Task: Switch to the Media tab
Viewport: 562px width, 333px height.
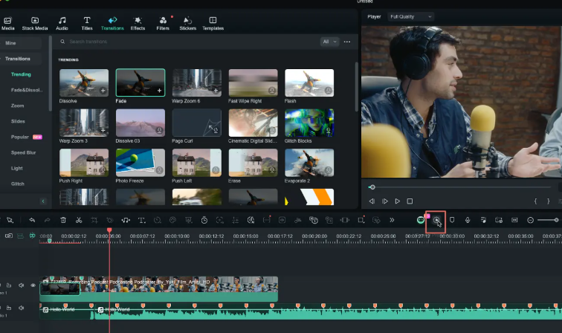Action: 8,23
